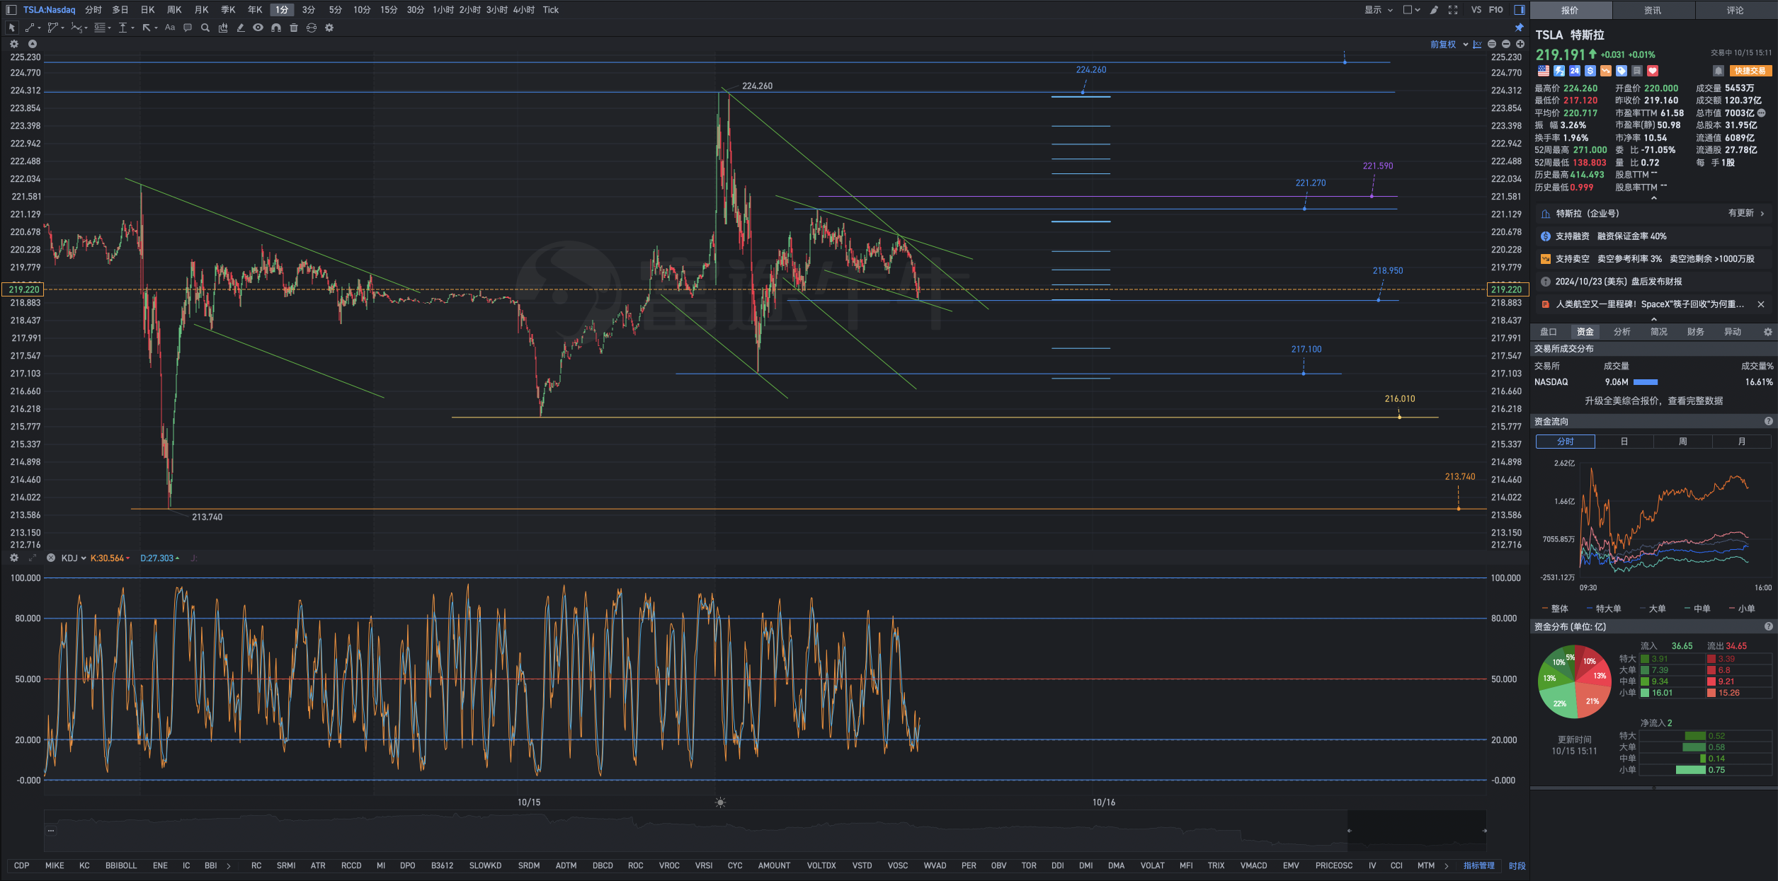Click the magnifier search tool
1778x881 pixels.
coord(205,28)
